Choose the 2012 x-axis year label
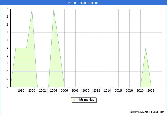167x116 pixels. [97, 90]
